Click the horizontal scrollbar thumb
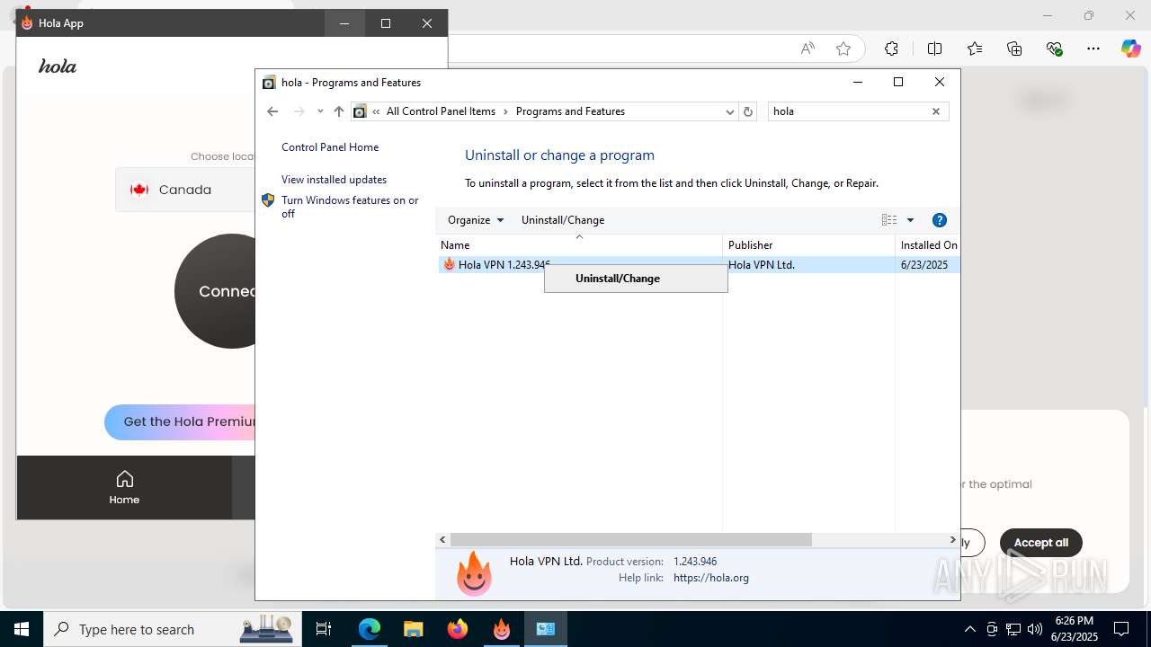Screen dimensions: 1151x647 (x=631, y=540)
